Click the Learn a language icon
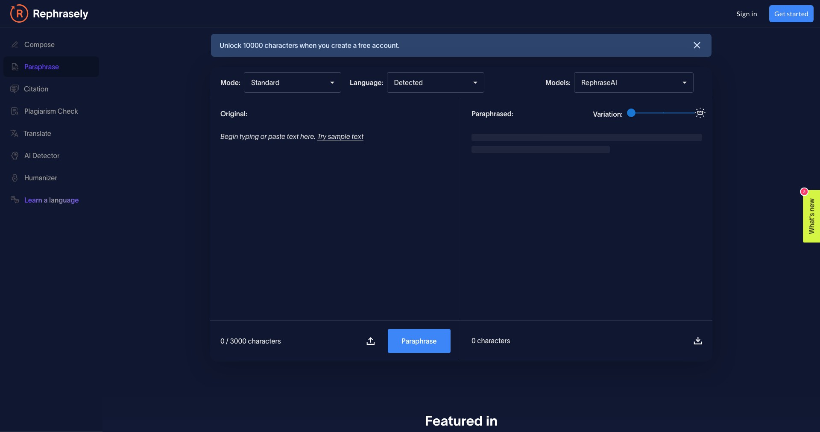 point(15,200)
